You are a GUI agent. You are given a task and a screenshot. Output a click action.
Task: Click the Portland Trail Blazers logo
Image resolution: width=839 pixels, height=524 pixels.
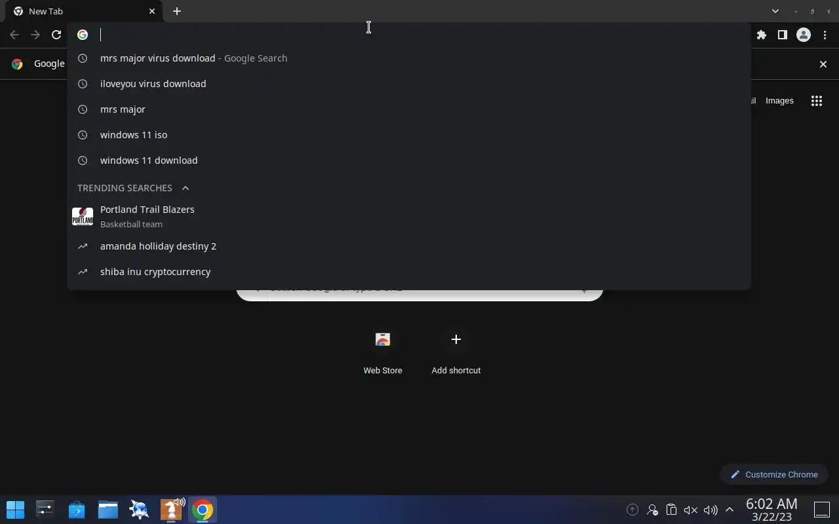click(x=83, y=216)
